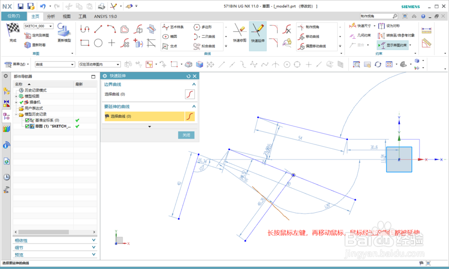
Task: Switch to the 分析 tab
Action: 51,16
